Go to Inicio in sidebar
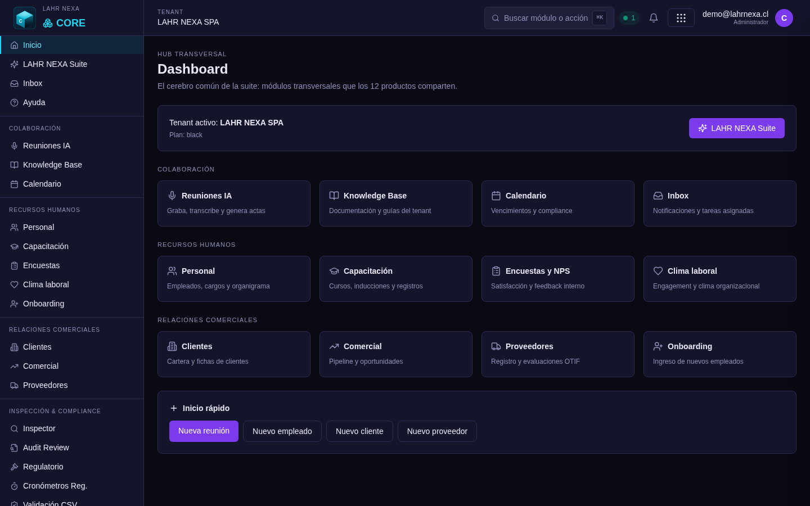Screen dimensions: 810x506 (72, 45)
